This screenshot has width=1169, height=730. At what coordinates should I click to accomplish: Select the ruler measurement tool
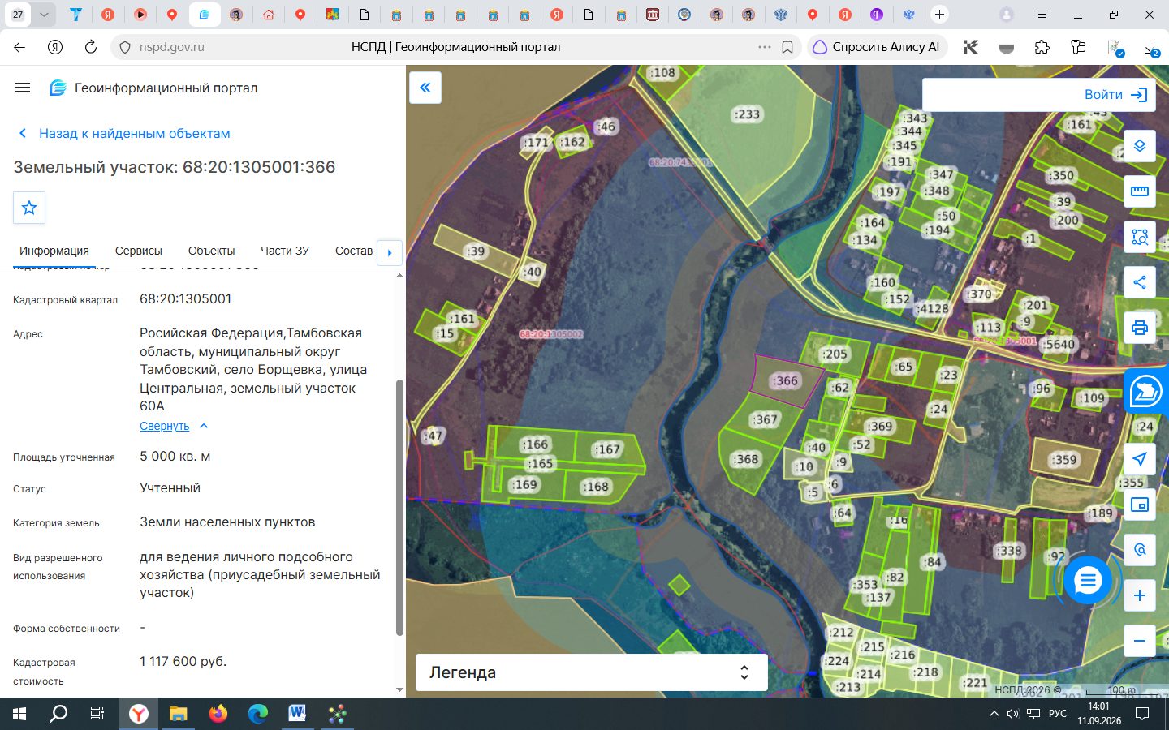point(1140,191)
